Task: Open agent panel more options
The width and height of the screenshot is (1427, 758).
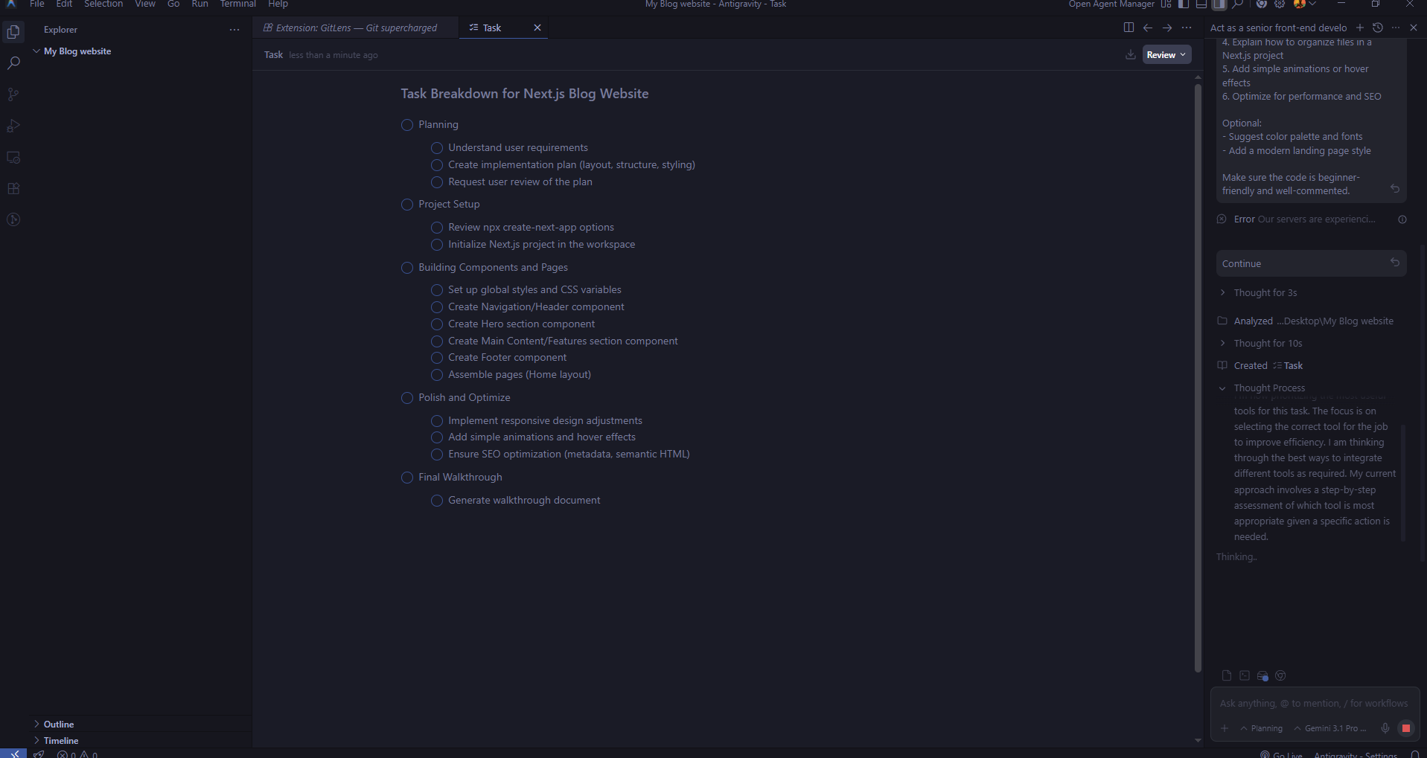Action: coord(1396,28)
